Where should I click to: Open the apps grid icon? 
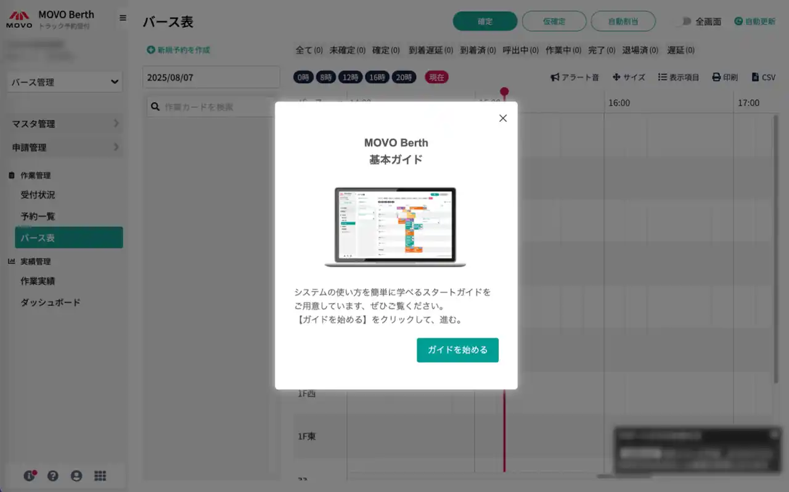[100, 475]
